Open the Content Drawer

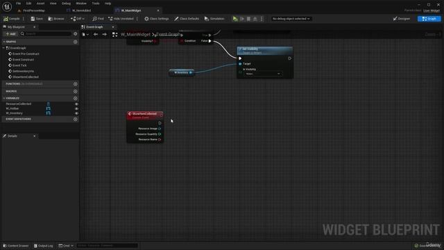coord(16,246)
